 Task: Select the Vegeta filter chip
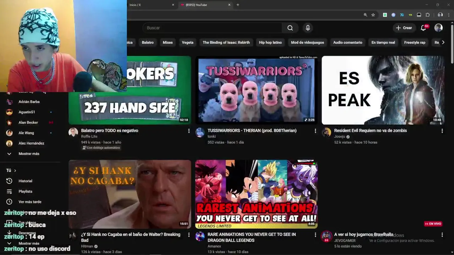click(188, 42)
